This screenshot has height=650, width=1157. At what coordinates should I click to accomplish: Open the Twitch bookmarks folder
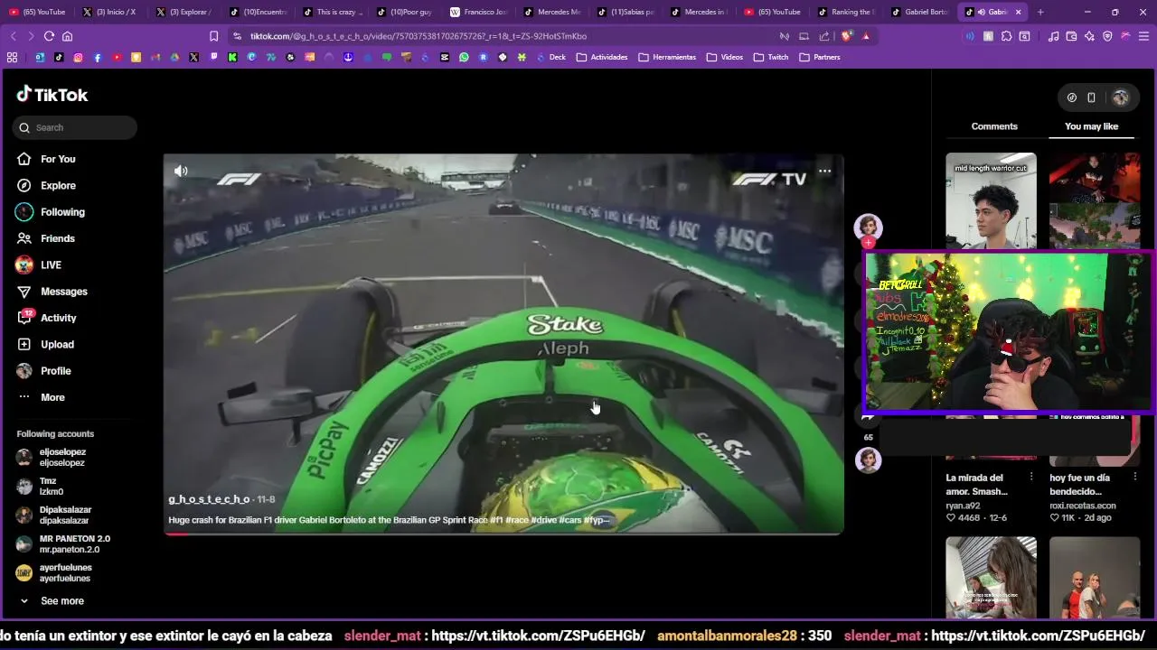tap(771, 57)
